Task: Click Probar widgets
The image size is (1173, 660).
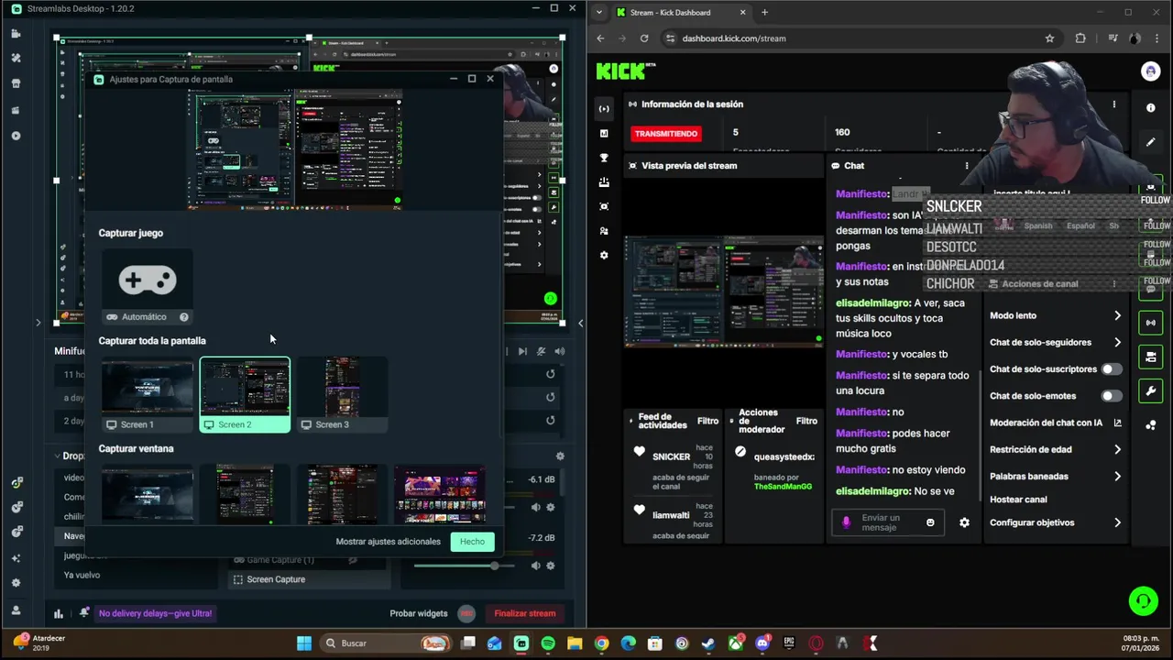Action: point(419,613)
